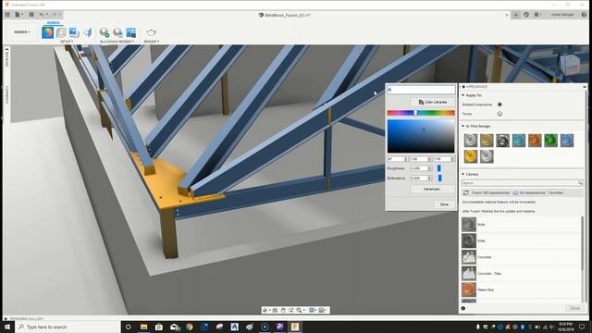Collapse the In This Design section
The width and height of the screenshot is (592, 333).
(463, 126)
